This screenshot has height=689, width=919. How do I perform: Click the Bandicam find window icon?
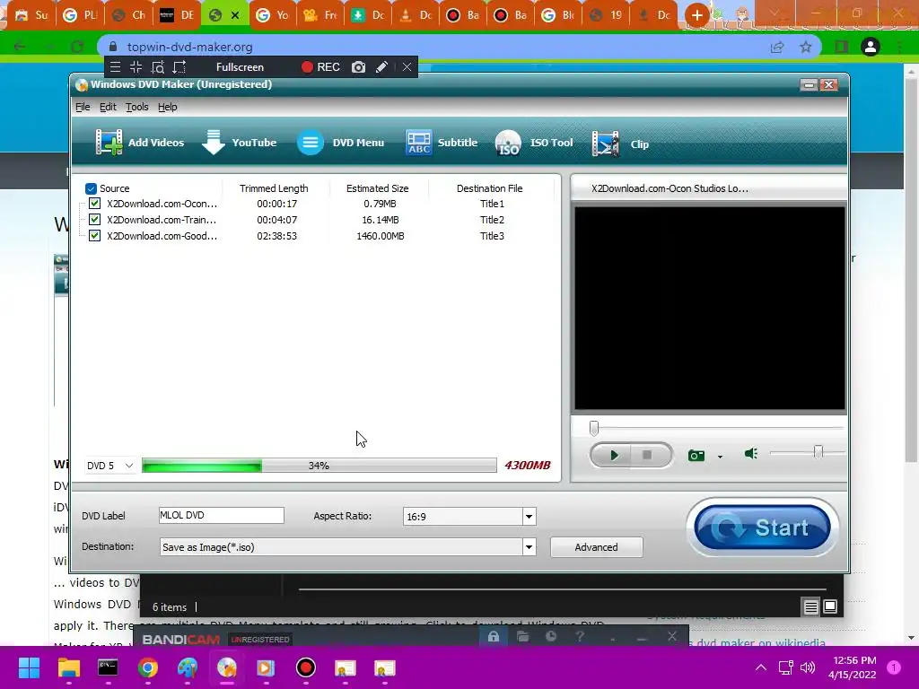point(158,66)
